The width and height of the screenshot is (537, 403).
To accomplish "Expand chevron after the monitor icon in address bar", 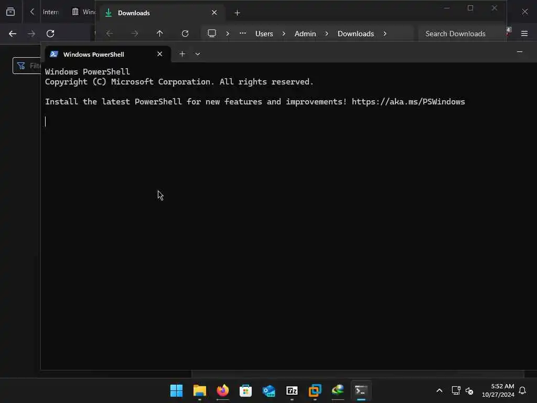I will tap(228, 34).
